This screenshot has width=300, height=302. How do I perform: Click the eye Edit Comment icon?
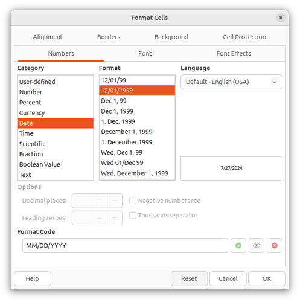(x=257, y=245)
